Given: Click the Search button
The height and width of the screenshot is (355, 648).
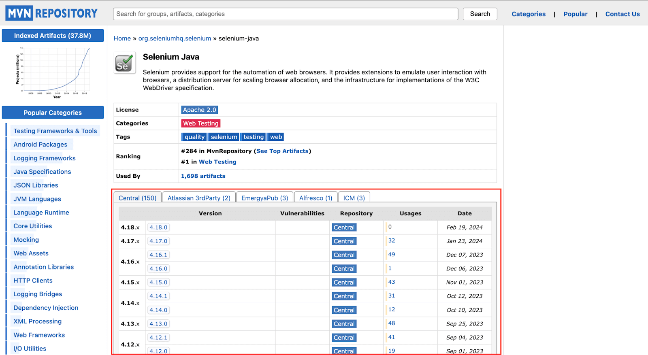Looking at the screenshot, I should pyautogui.click(x=480, y=14).
